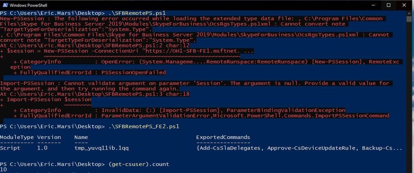Click the Windows PowerShell title text
The height and width of the screenshot is (173, 414).
29,5
